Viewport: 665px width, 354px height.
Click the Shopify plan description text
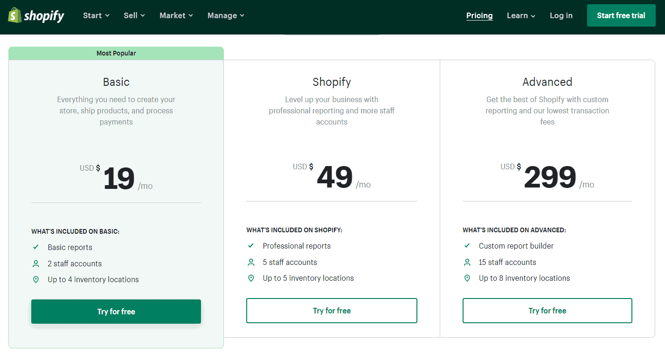click(332, 111)
